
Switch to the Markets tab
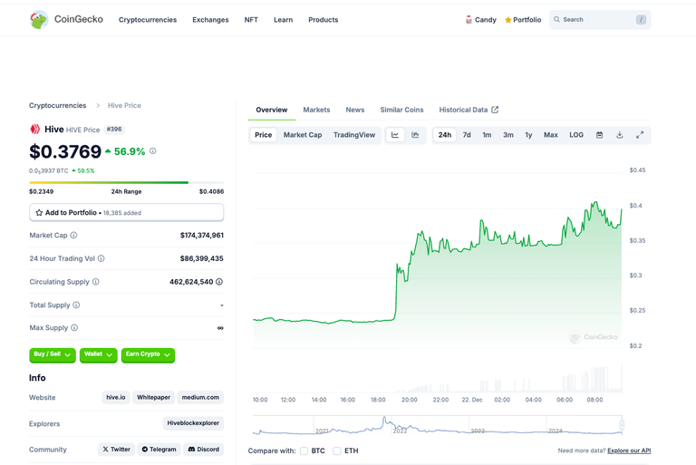pyautogui.click(x=316, y=110)
